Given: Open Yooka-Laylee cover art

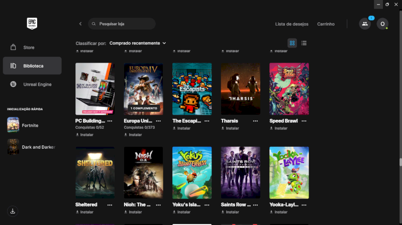Looking at the screenshot, I should tap(289, 172).
